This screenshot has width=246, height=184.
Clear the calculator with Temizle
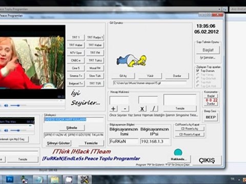(x=180, y=108)
